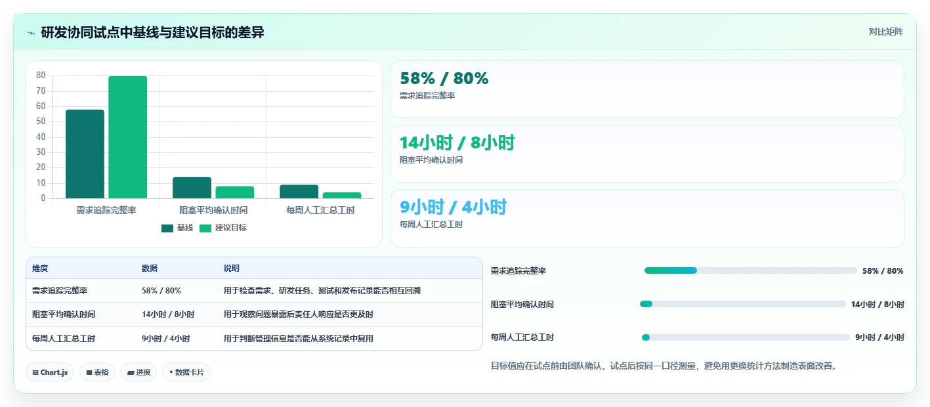This screenshot has width=930, height=407.
Task: Toggle the 建议目标 dataset in chart legend
Action: pyautogui.click(x=223, y=228)
